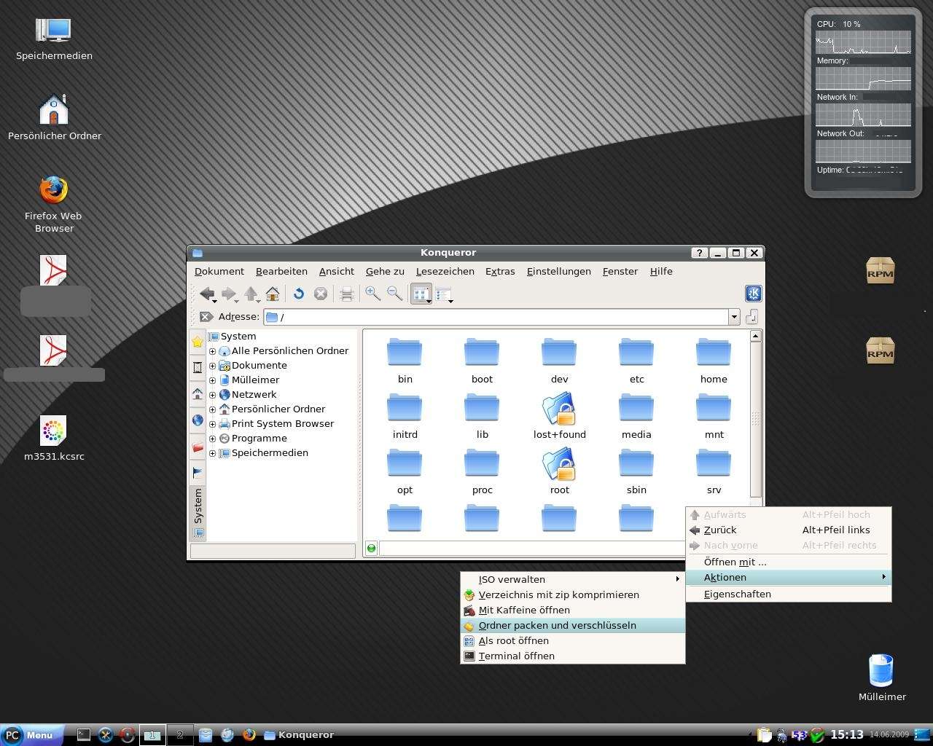The height and width of the screenshot is (746, 933).
Task: Expand the Programme tree node
Action: pos(213,439)
